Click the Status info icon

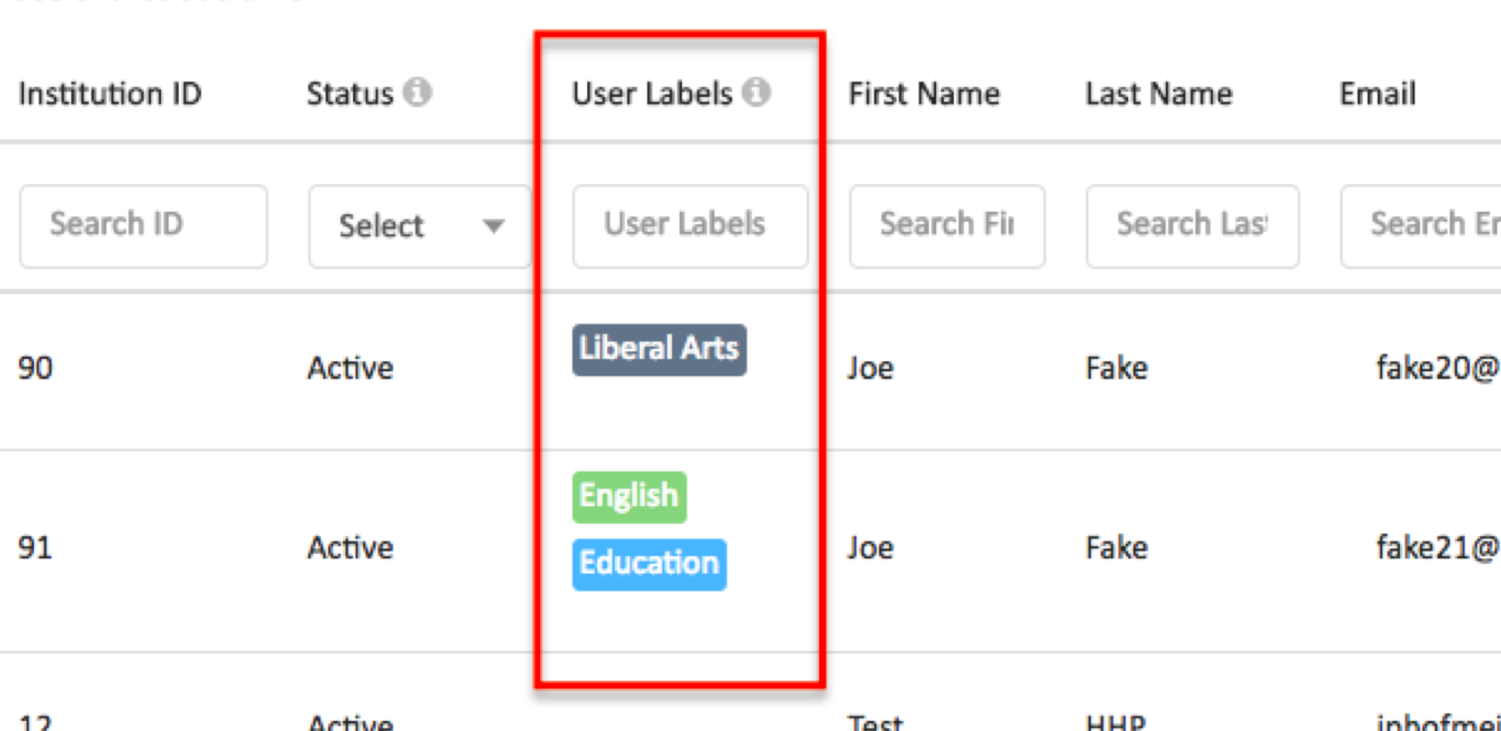pos(417,92)
